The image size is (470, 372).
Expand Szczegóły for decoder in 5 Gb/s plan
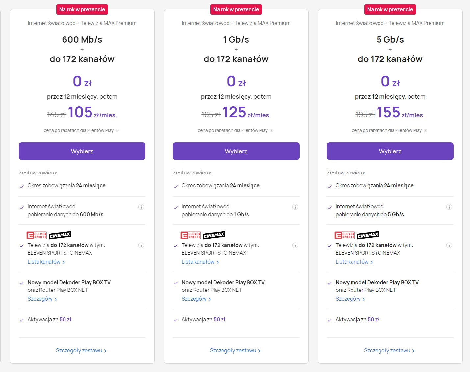click(x=350, y=299)
